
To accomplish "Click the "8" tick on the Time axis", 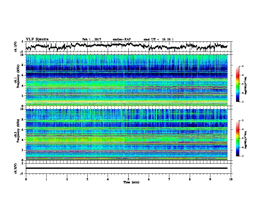I will coord(190,179).
